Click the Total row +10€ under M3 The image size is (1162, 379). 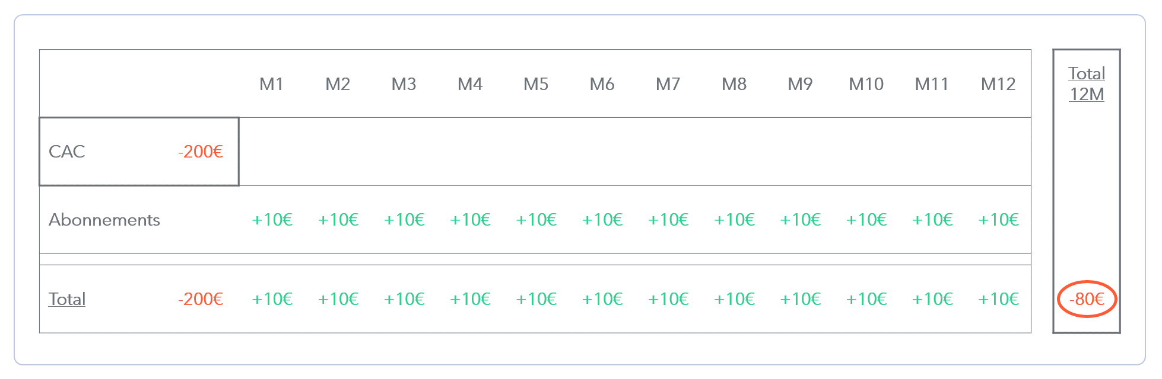point(404,299)
